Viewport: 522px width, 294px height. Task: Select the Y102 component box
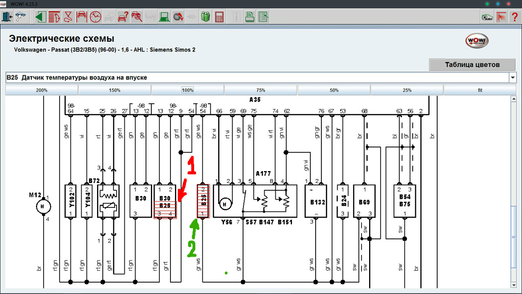[x=71, y=201]
